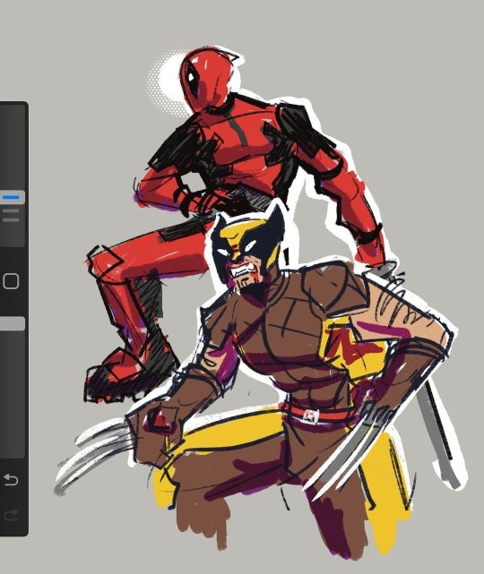Screen dimensions: 484x574
Task: Click the brush size slider handle with blue line
Action: click(12, 197)
